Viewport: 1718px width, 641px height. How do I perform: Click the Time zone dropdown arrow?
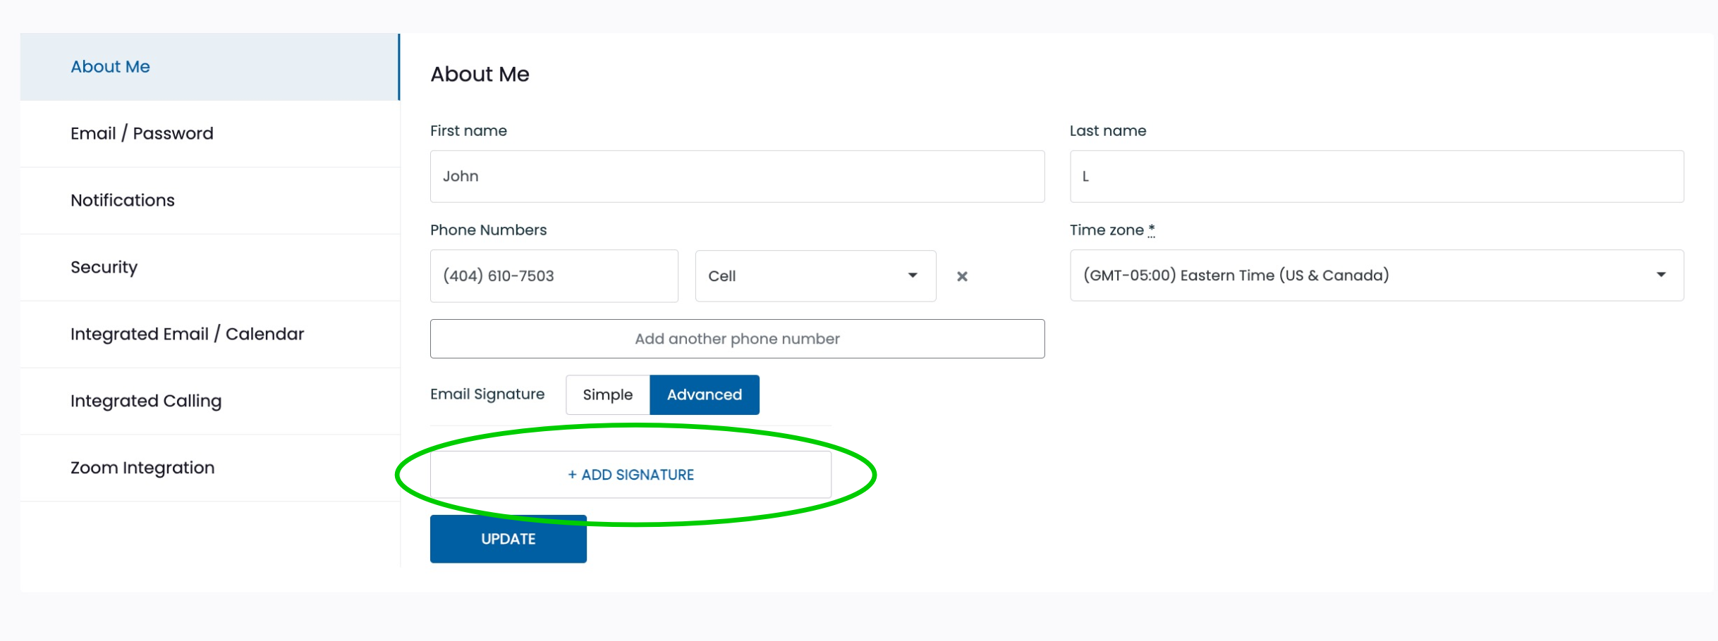(1662, 275)
